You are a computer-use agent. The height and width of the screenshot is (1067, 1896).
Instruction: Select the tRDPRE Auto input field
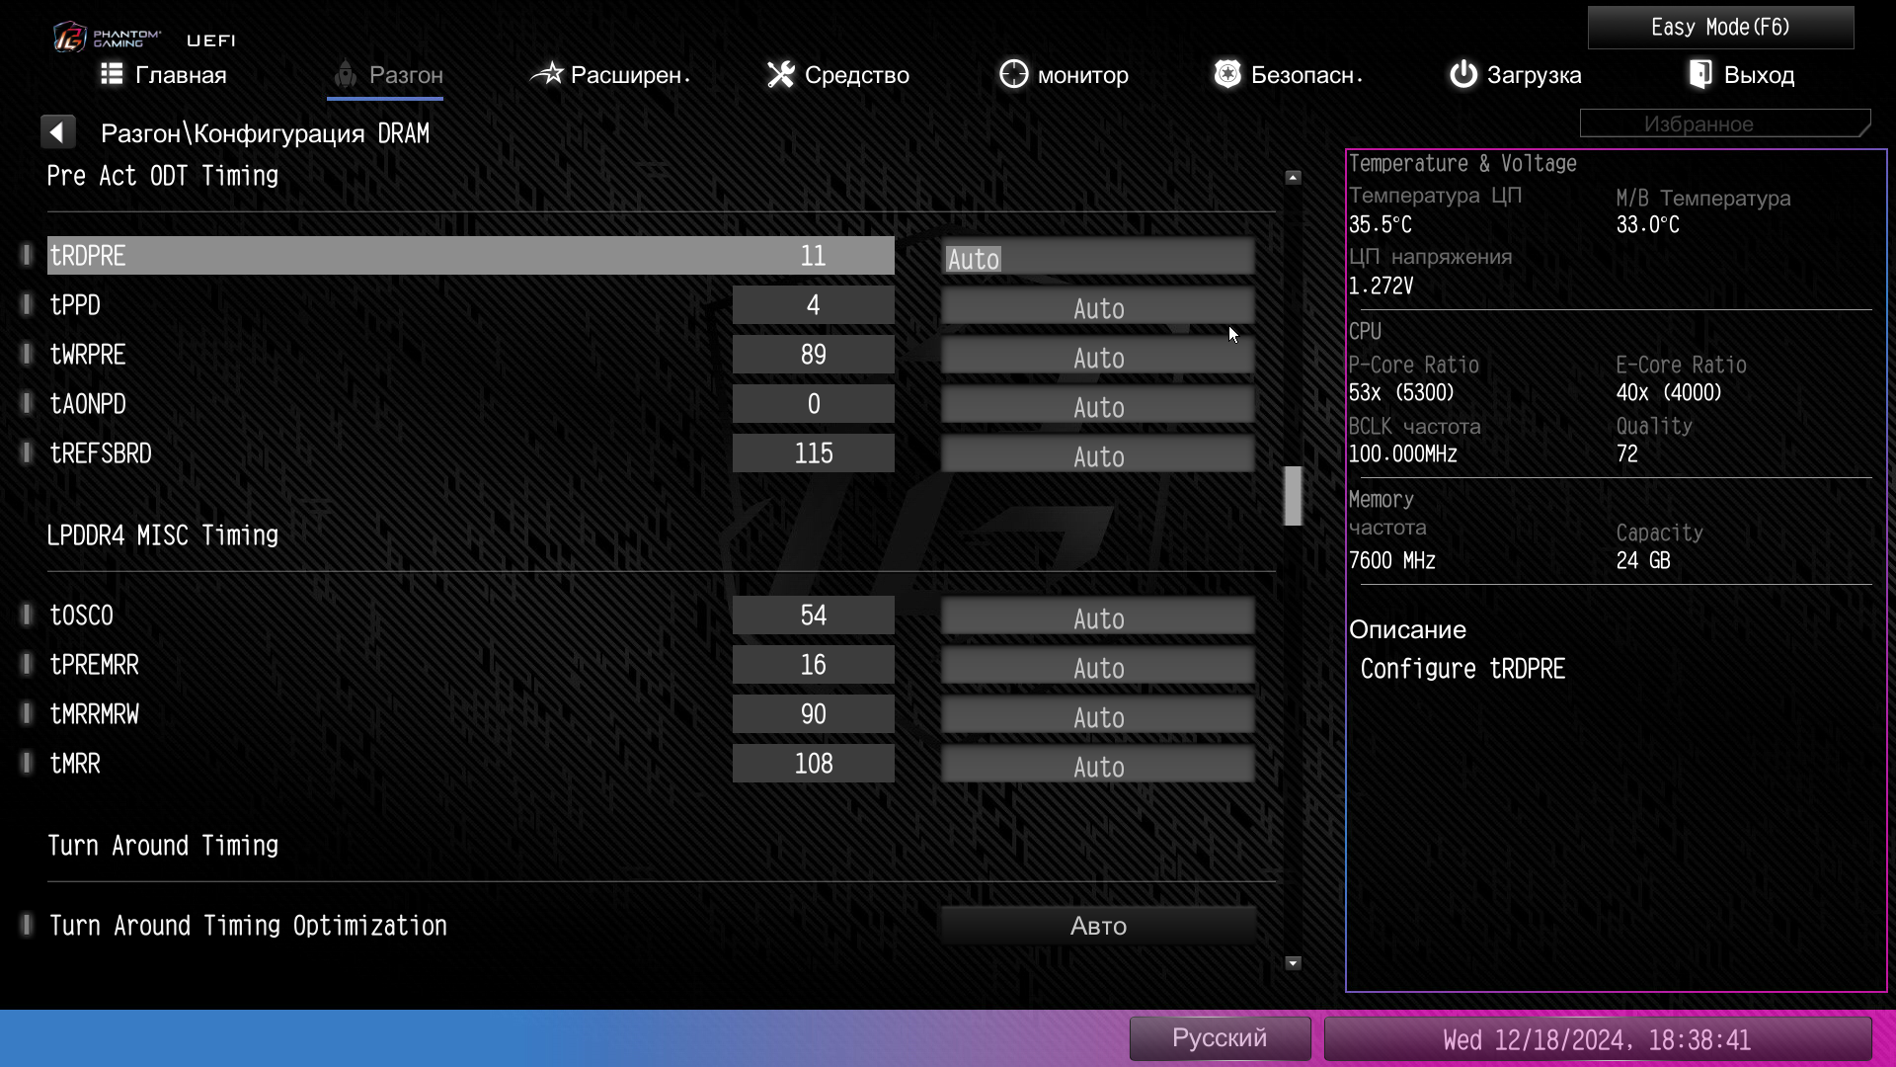point(1097,258)
